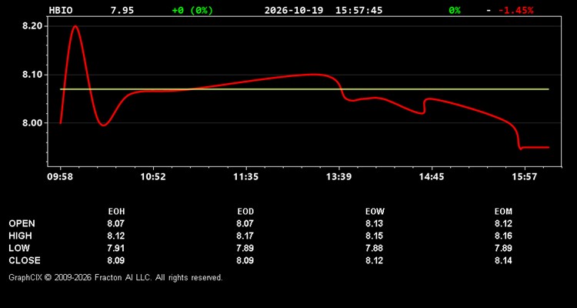Click the LOW row label
This screenshot has width=577, height=308.
click(x=19, y=248)
